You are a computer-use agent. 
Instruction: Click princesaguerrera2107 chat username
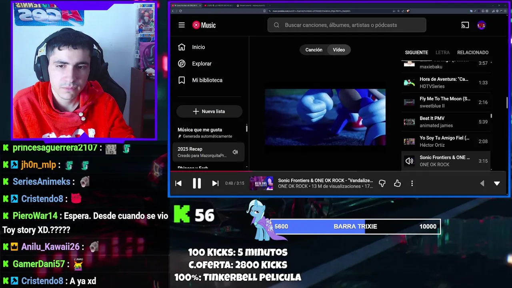(x=55, y=148)
